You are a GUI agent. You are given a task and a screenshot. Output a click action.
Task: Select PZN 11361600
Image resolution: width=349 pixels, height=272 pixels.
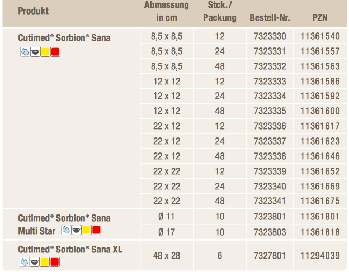pos(320,111)
